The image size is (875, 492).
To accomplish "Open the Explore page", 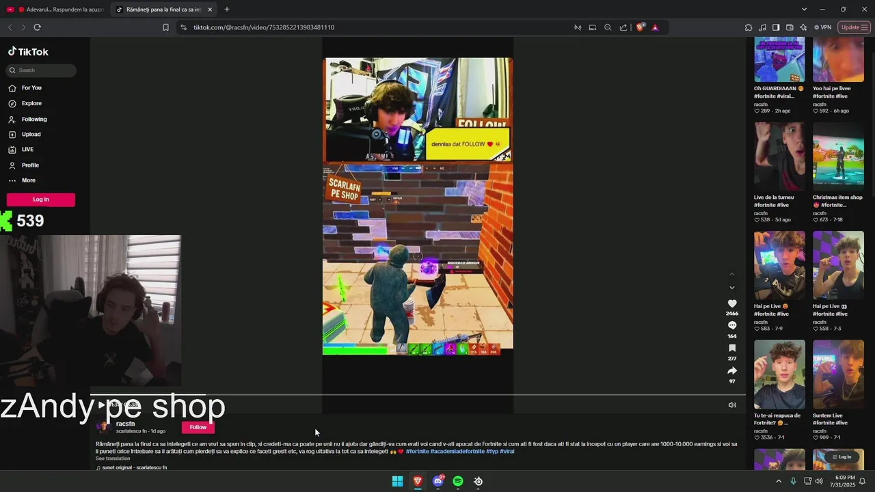I will (x=25, y=104).
